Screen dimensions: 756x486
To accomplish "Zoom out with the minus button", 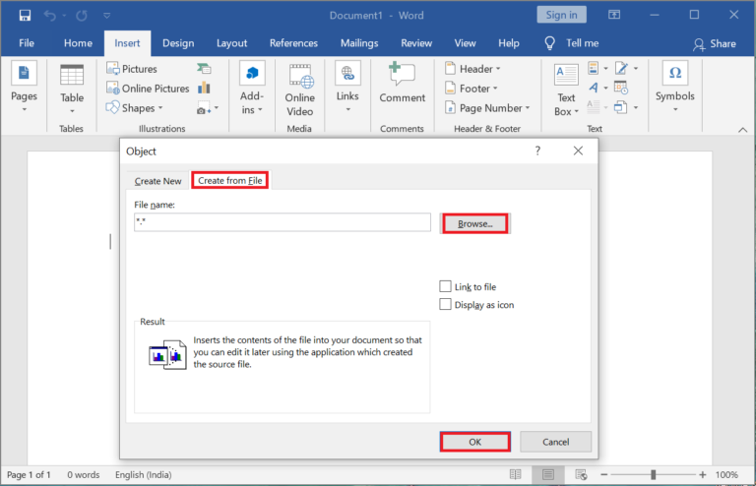I will [603, 475].
